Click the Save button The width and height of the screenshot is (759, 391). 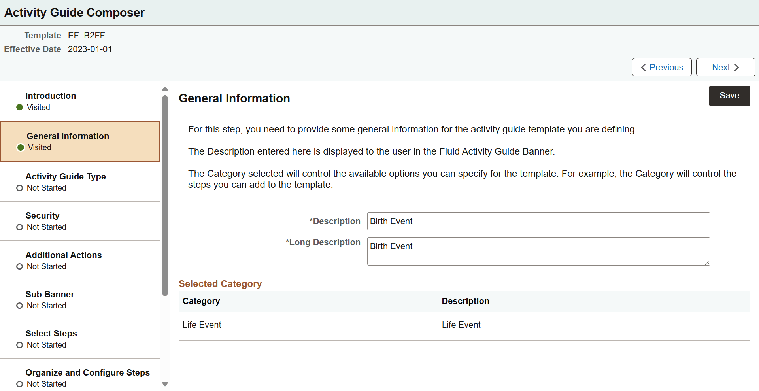(729, 96)
